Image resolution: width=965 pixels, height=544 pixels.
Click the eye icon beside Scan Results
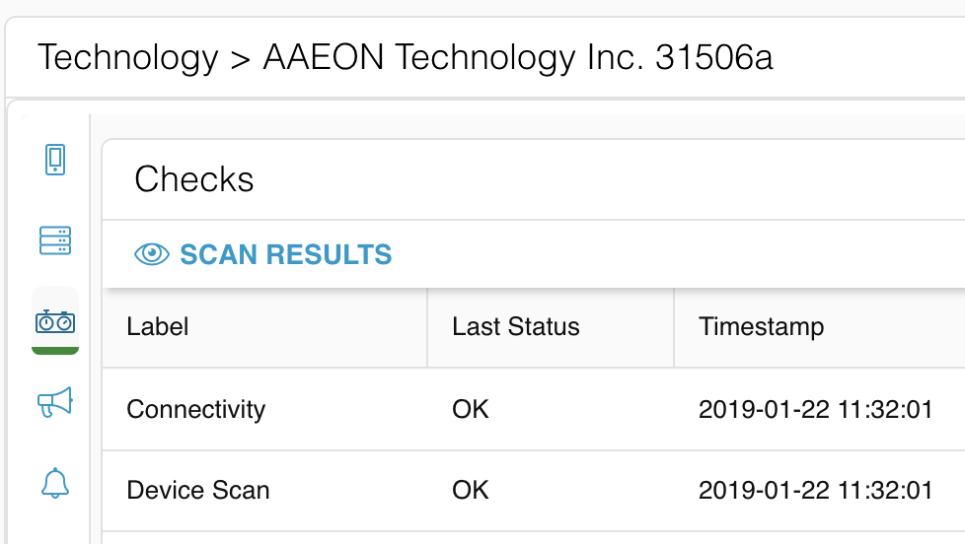coord(151,254)
